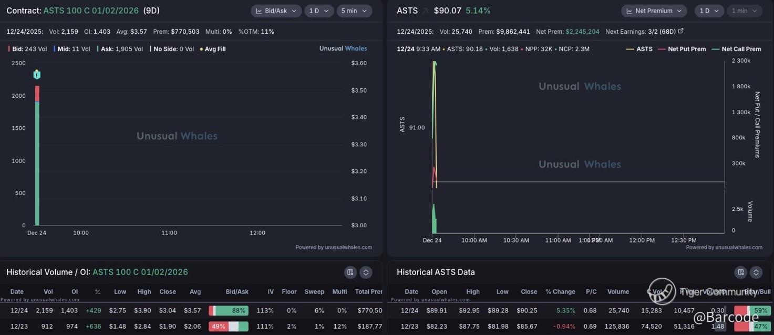
Task: Click the alert marker above the volume bar
Action: (37, 75)
